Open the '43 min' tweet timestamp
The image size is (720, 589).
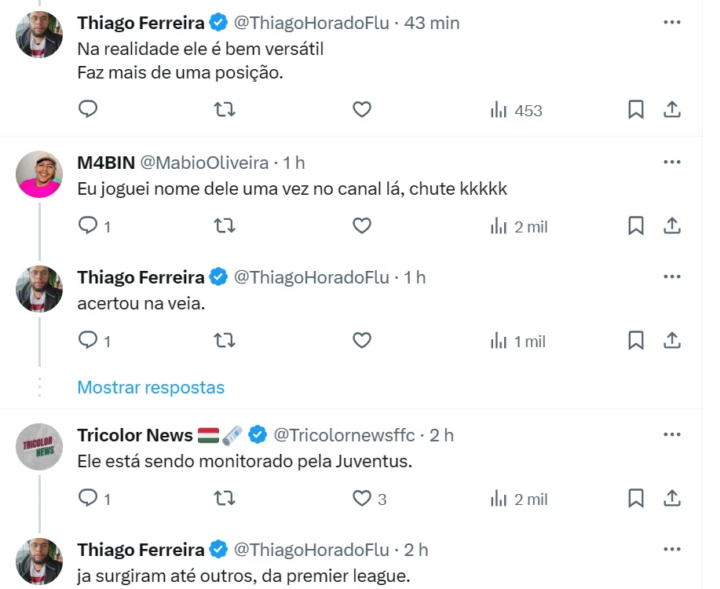[432, 23]
